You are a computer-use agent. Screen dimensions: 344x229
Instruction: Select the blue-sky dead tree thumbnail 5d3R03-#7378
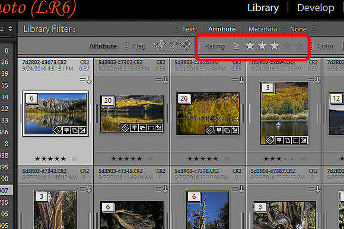[x=208, y=209]
